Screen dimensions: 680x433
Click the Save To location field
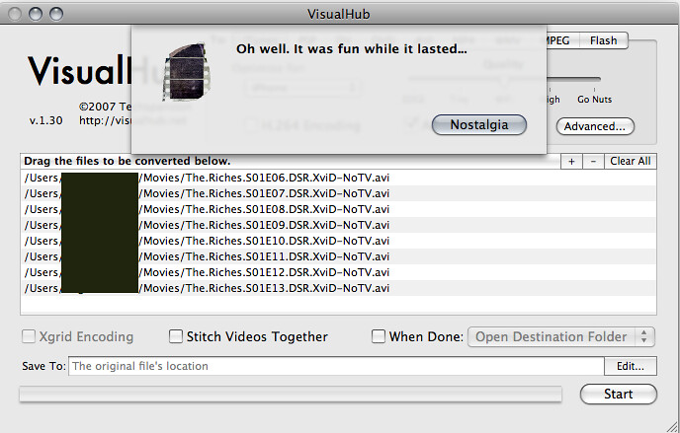[x=335, y=366]
